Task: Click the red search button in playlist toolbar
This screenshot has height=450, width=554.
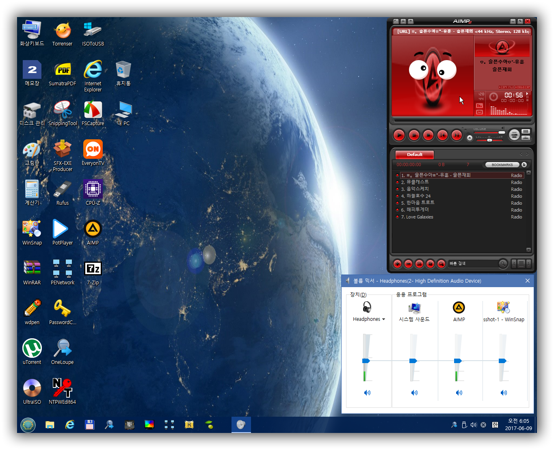Action: tap(441, 264)
